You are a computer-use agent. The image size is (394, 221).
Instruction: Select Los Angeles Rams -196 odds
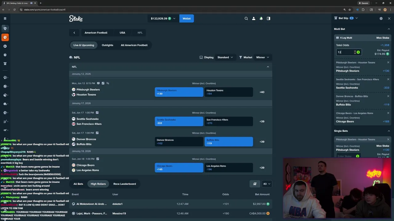coord(229,168)
